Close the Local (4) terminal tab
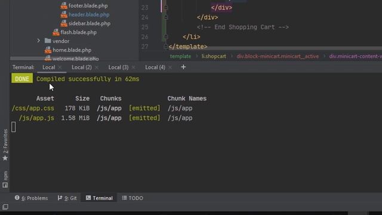This screenshot has width=382, height=215. [170, 67]
